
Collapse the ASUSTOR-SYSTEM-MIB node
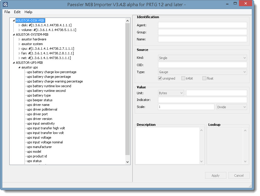click(14, 35)
